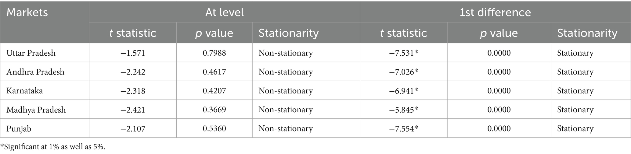Select the −7.531* first difference value
The height and width of the screenshot is (154, 631).
pyautogui.click(x=403, y=53)
